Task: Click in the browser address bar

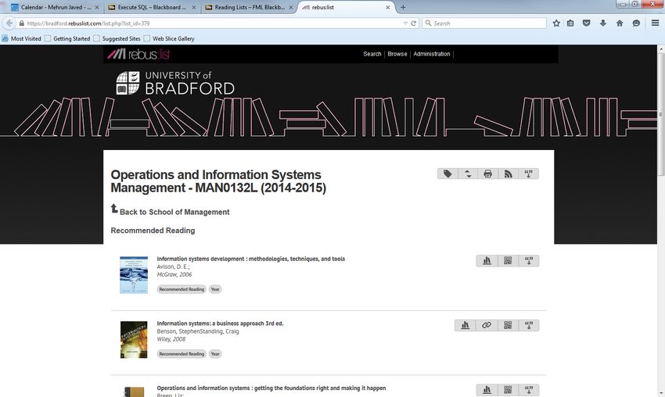Action: pos(212,23)
